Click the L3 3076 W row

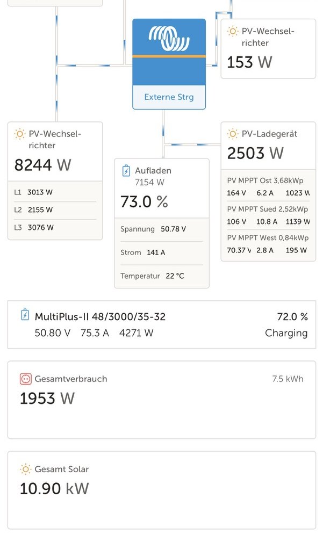[55, 228]
